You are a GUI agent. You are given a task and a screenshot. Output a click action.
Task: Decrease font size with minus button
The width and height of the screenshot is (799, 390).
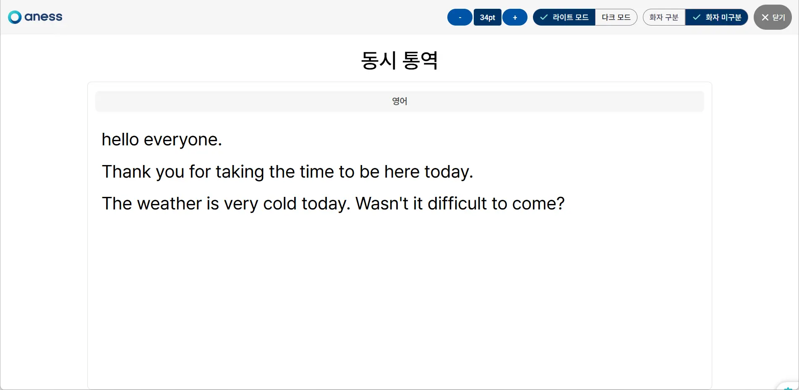[x=460, y=17]
